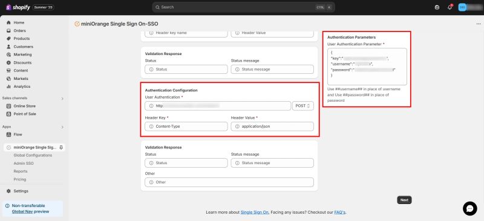This screenshot has width=484, height=221.
Task: Click the application/json Header Value field
Action: [272, 127]
